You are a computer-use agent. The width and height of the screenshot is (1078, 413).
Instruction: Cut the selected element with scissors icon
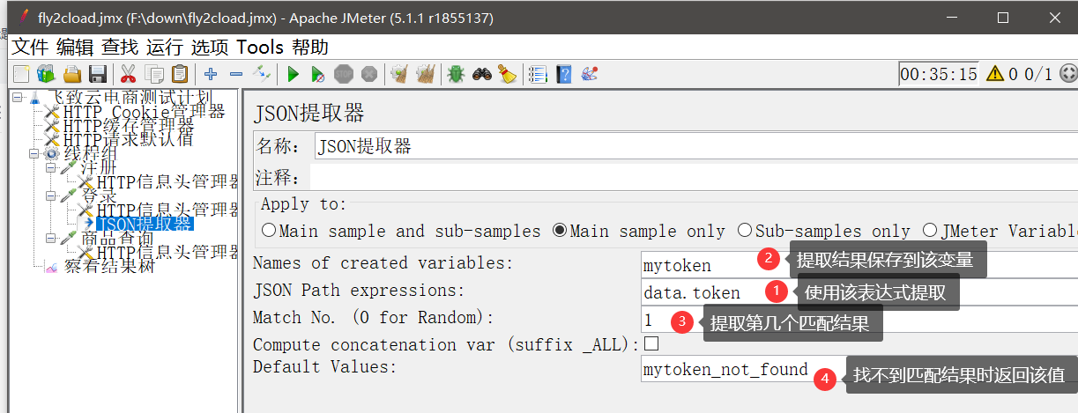pyautogui.click(x=129, y=74)
